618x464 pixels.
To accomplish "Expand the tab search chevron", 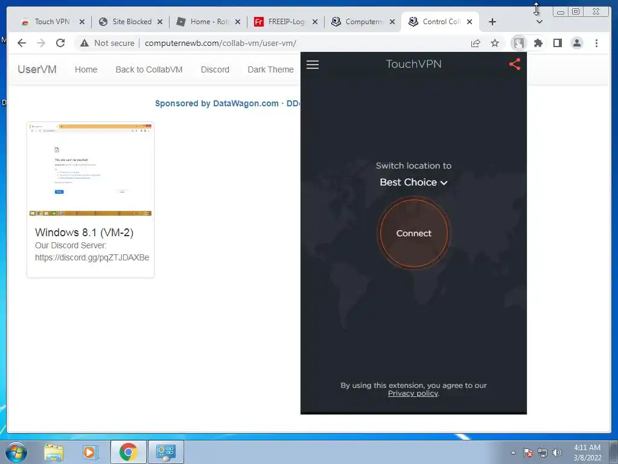I will tap(540, 22).
